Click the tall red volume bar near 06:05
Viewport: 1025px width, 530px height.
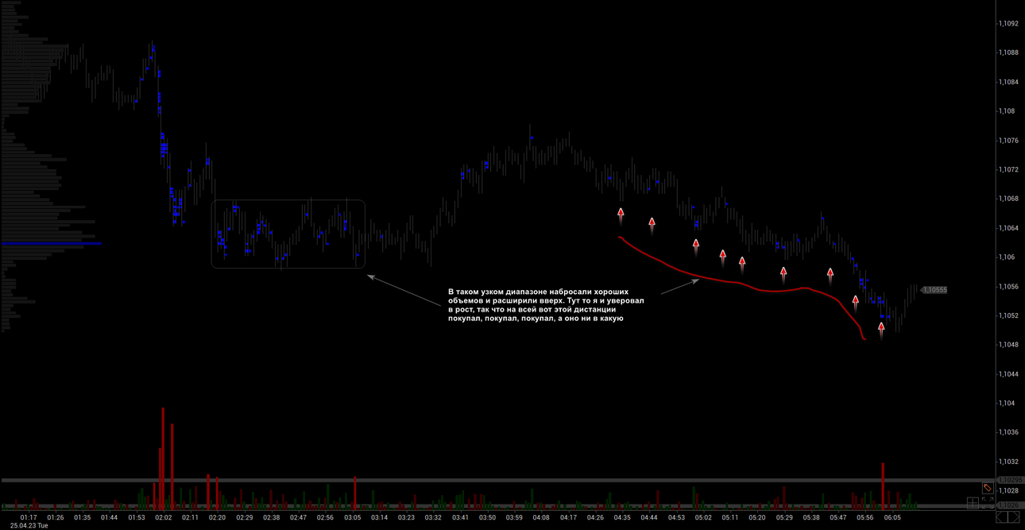[883, 486]
